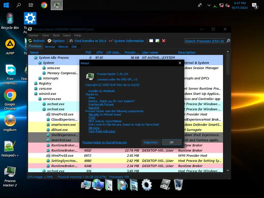Open the Hacker menu
This screenshot has width=264, height=198.
tap(34, 35)
